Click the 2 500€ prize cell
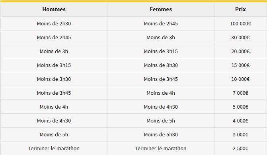This screenshot has width=267, height=155. 240,148
